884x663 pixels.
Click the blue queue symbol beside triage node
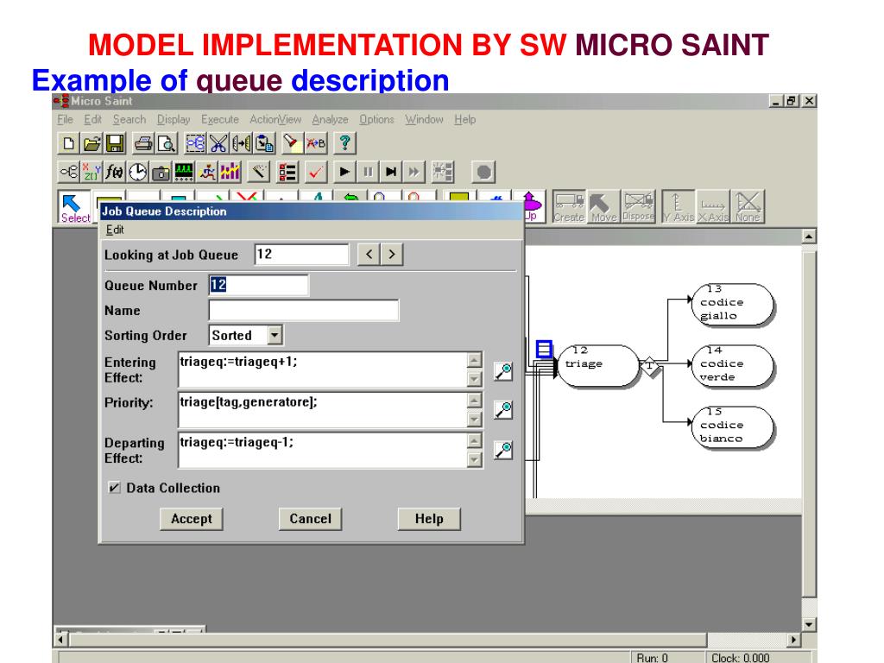pyautogui.click(x=544, y=349)
